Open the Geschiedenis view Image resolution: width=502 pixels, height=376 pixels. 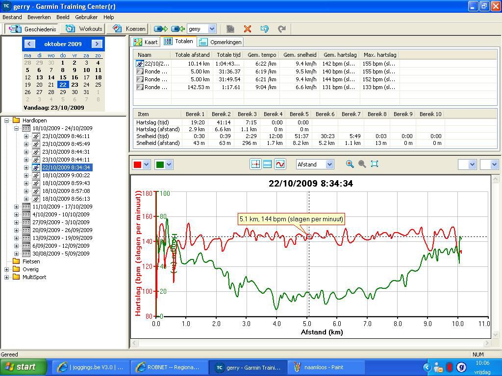click(32, 29)
